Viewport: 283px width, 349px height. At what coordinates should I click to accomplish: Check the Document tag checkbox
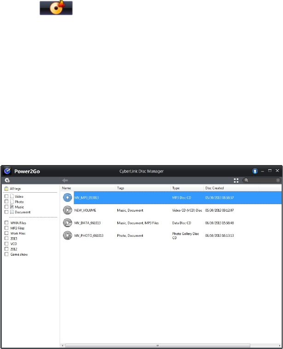click(x=6, y=212)
